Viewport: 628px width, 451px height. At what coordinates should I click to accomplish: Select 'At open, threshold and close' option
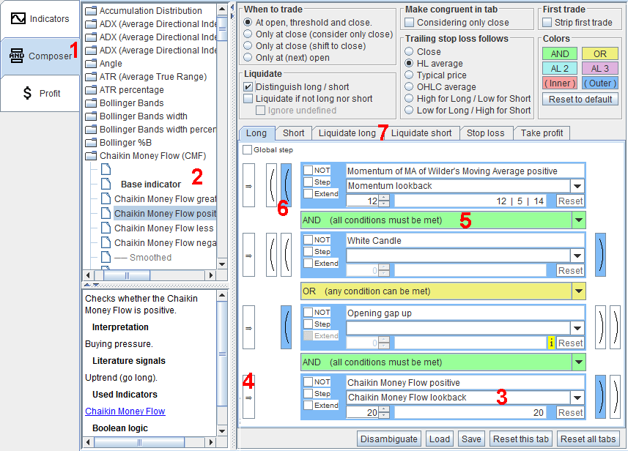[248, 23]
